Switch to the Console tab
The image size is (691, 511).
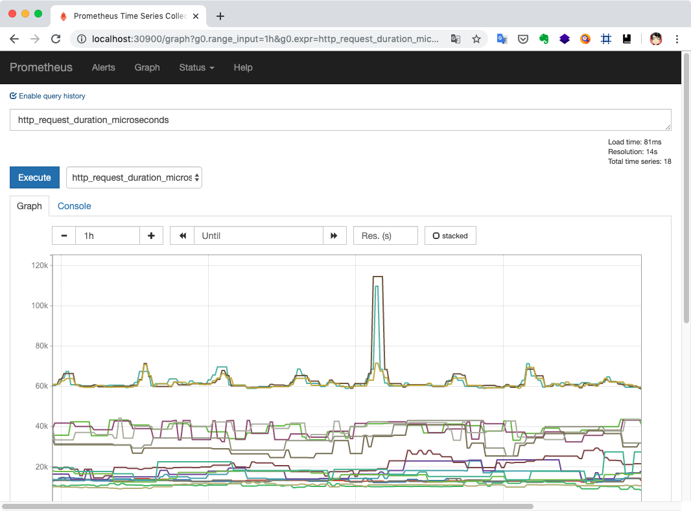pyautogui.click(x=74, y=206)
